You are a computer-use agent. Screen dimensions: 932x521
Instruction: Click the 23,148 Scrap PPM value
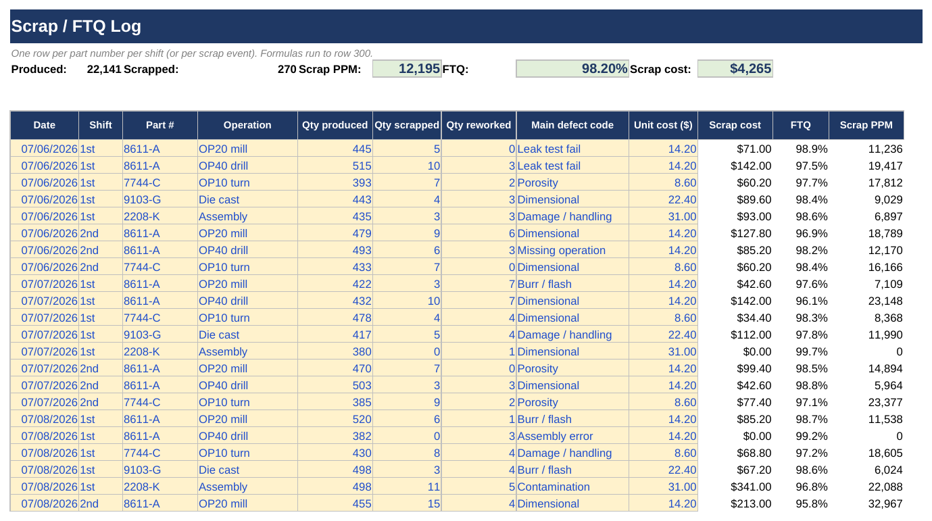click(x=866, y=301)
